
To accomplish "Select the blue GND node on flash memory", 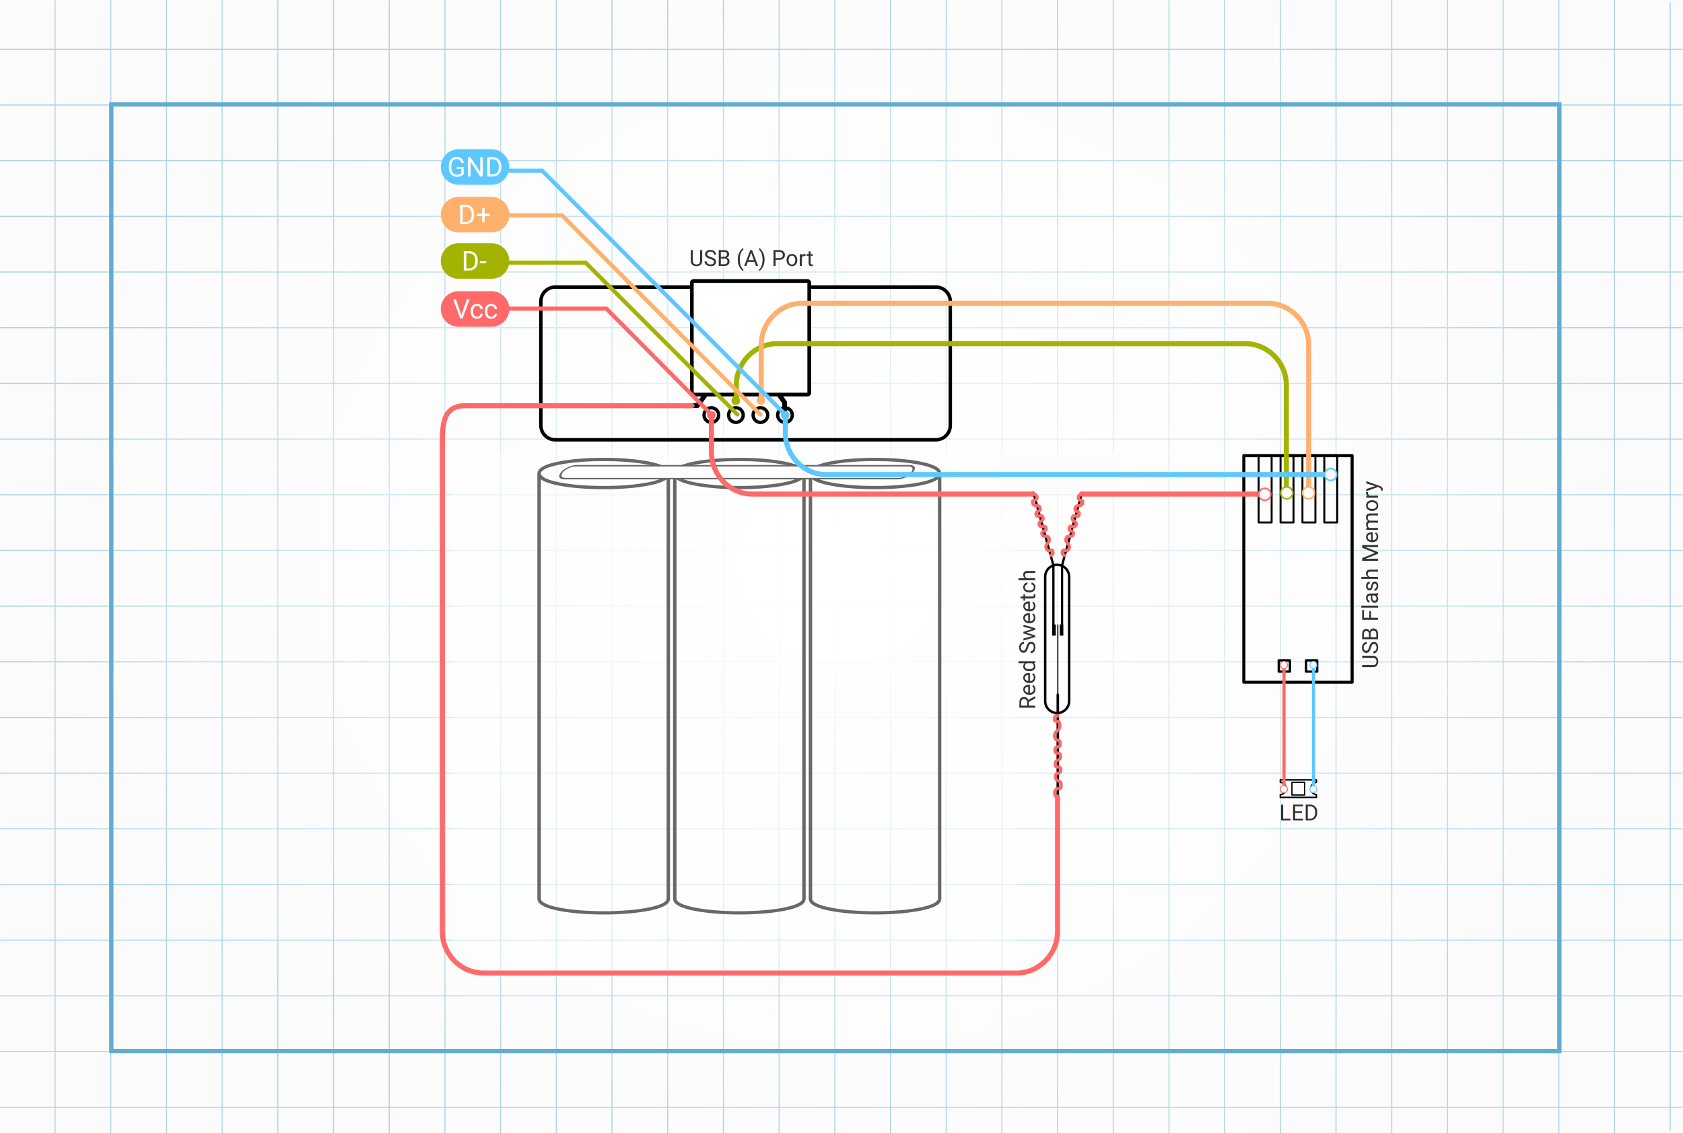I will click(1331, 475).
